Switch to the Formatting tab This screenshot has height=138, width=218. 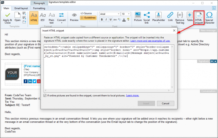pos(39,8)
